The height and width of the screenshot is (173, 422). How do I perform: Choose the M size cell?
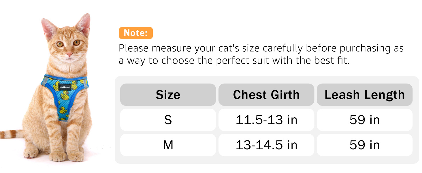tap(168, 145)
